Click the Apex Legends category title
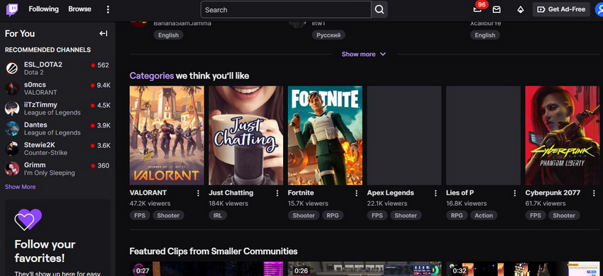This screenshot has height=276, width=603. click(390, 192)
